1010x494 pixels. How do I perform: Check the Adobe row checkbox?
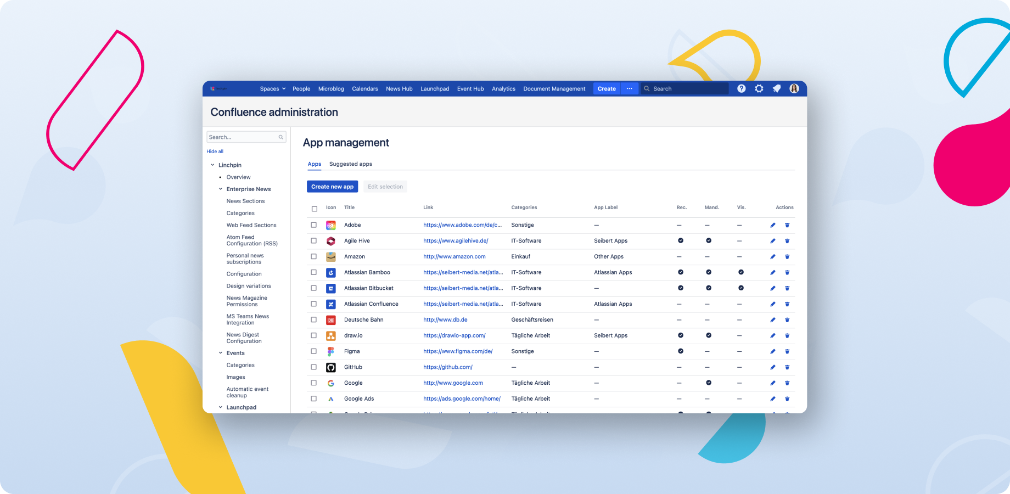click(x=314, y=225)
